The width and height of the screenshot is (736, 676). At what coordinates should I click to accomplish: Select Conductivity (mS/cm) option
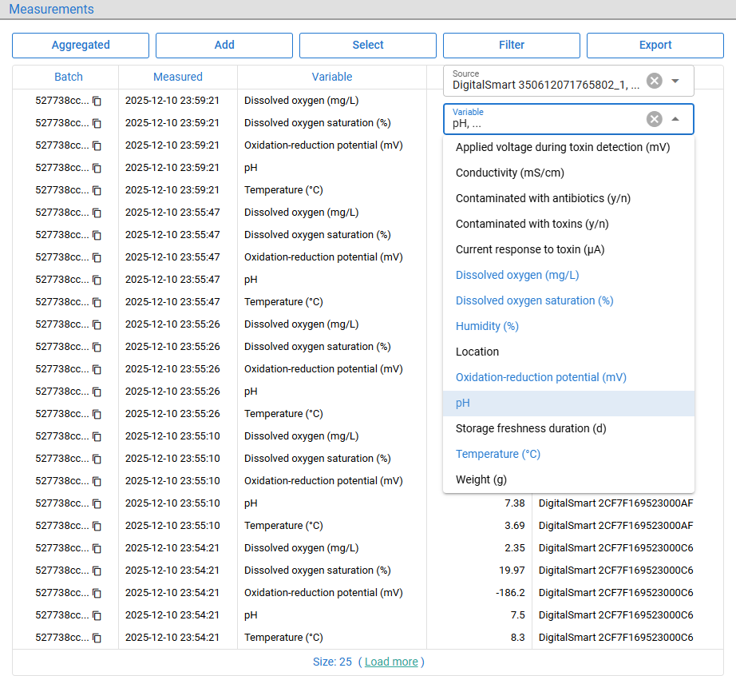[568, 173]
